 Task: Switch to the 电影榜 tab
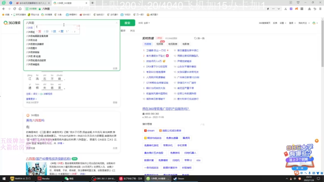coord(185,44)
